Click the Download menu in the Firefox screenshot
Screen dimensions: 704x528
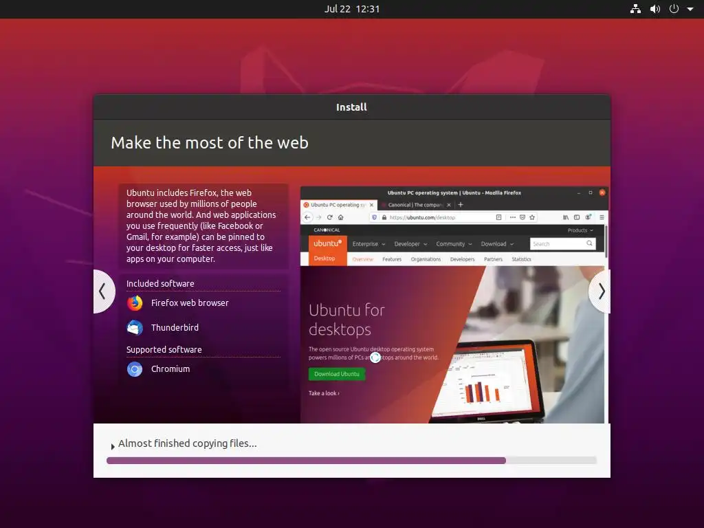point(497,244)
